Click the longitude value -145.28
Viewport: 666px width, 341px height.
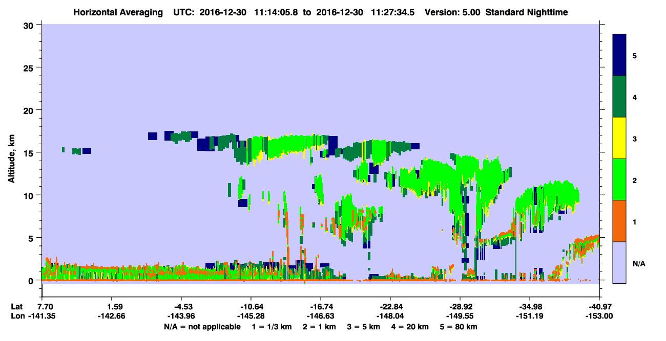tap(251, 316)
